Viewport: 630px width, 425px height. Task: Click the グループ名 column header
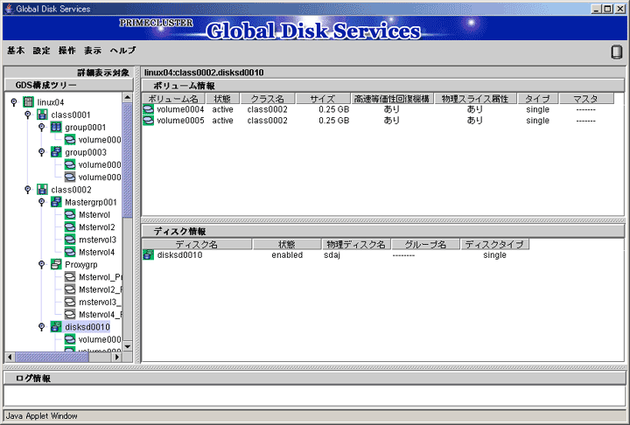[x=425, y=244]
